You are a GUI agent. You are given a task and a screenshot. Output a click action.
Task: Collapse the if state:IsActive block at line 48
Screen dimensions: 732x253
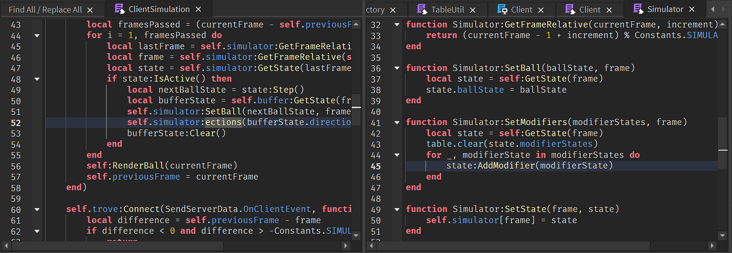click(37, 79)
